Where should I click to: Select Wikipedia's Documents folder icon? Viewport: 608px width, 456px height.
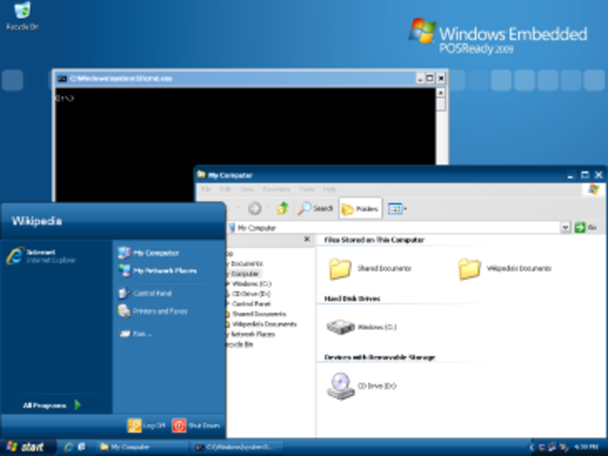coord(469,269)
